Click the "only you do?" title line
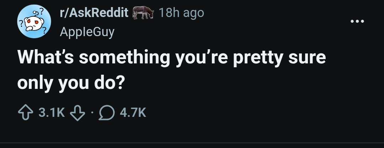 70,83
